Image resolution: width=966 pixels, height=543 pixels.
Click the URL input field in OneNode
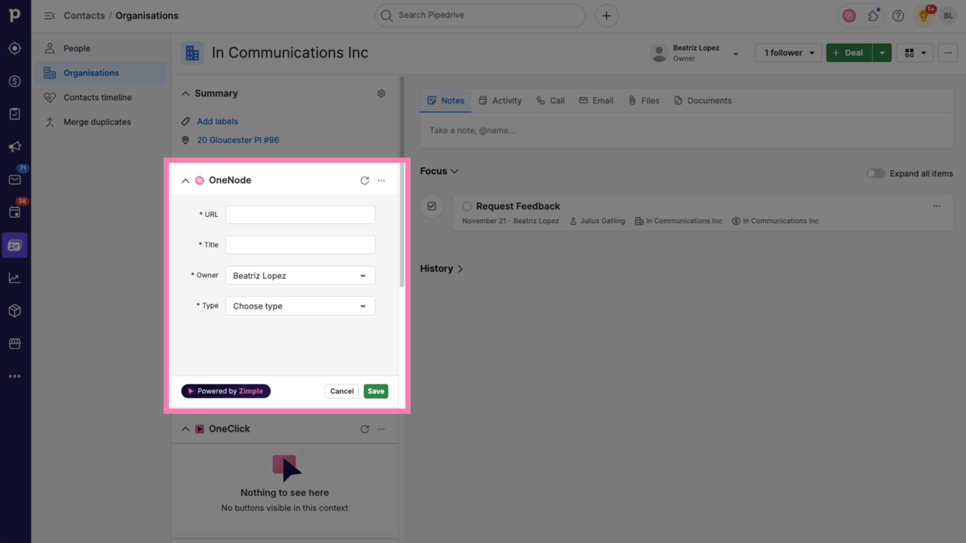tap(300, 214)
